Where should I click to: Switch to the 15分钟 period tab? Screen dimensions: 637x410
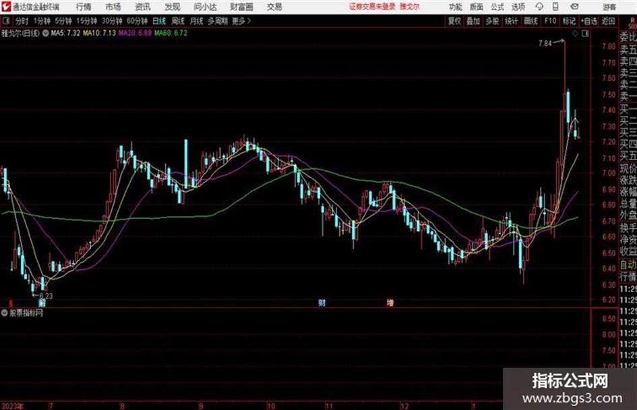[87, 21]
